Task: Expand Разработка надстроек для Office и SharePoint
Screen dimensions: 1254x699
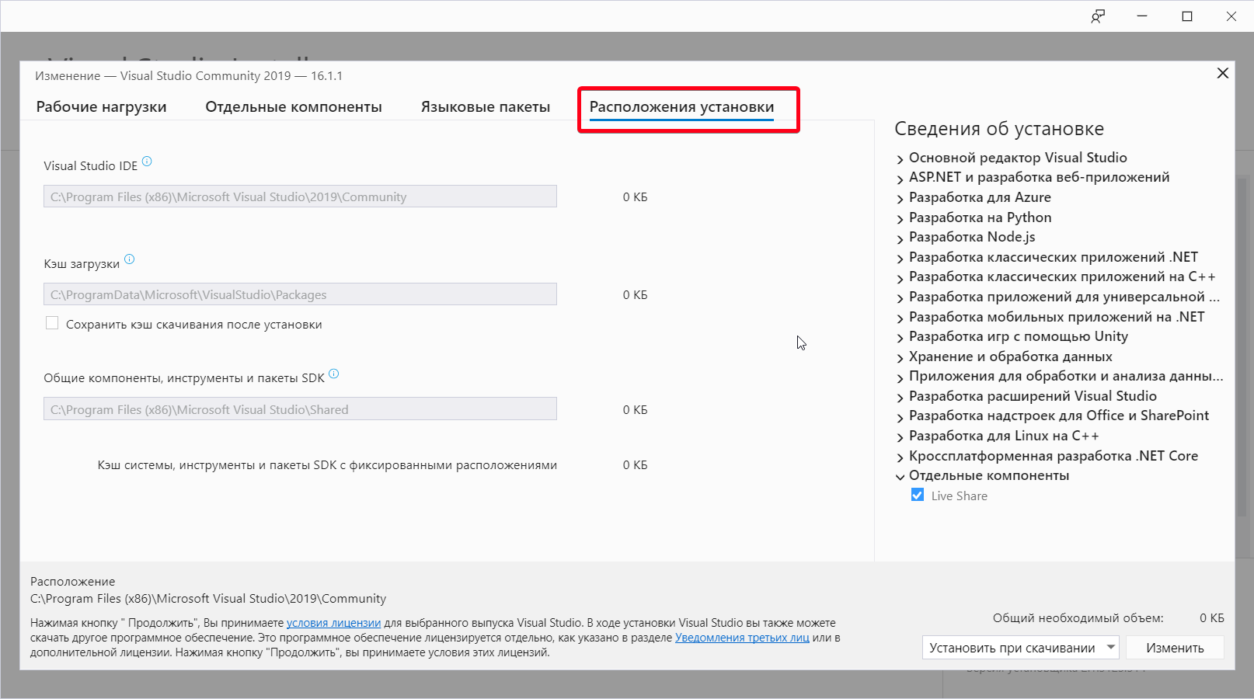Action: pyautogui.click(x=900, y=417)
